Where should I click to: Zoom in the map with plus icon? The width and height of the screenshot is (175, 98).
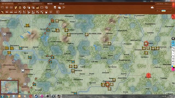[x=7, y=7]
